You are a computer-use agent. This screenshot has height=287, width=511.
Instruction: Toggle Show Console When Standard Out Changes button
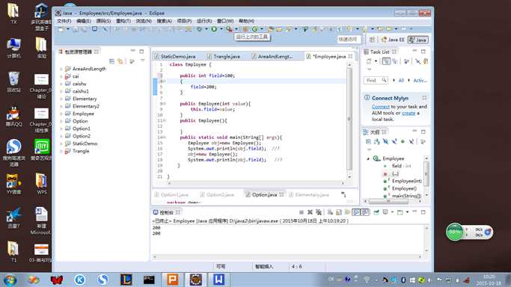point(357,212)
